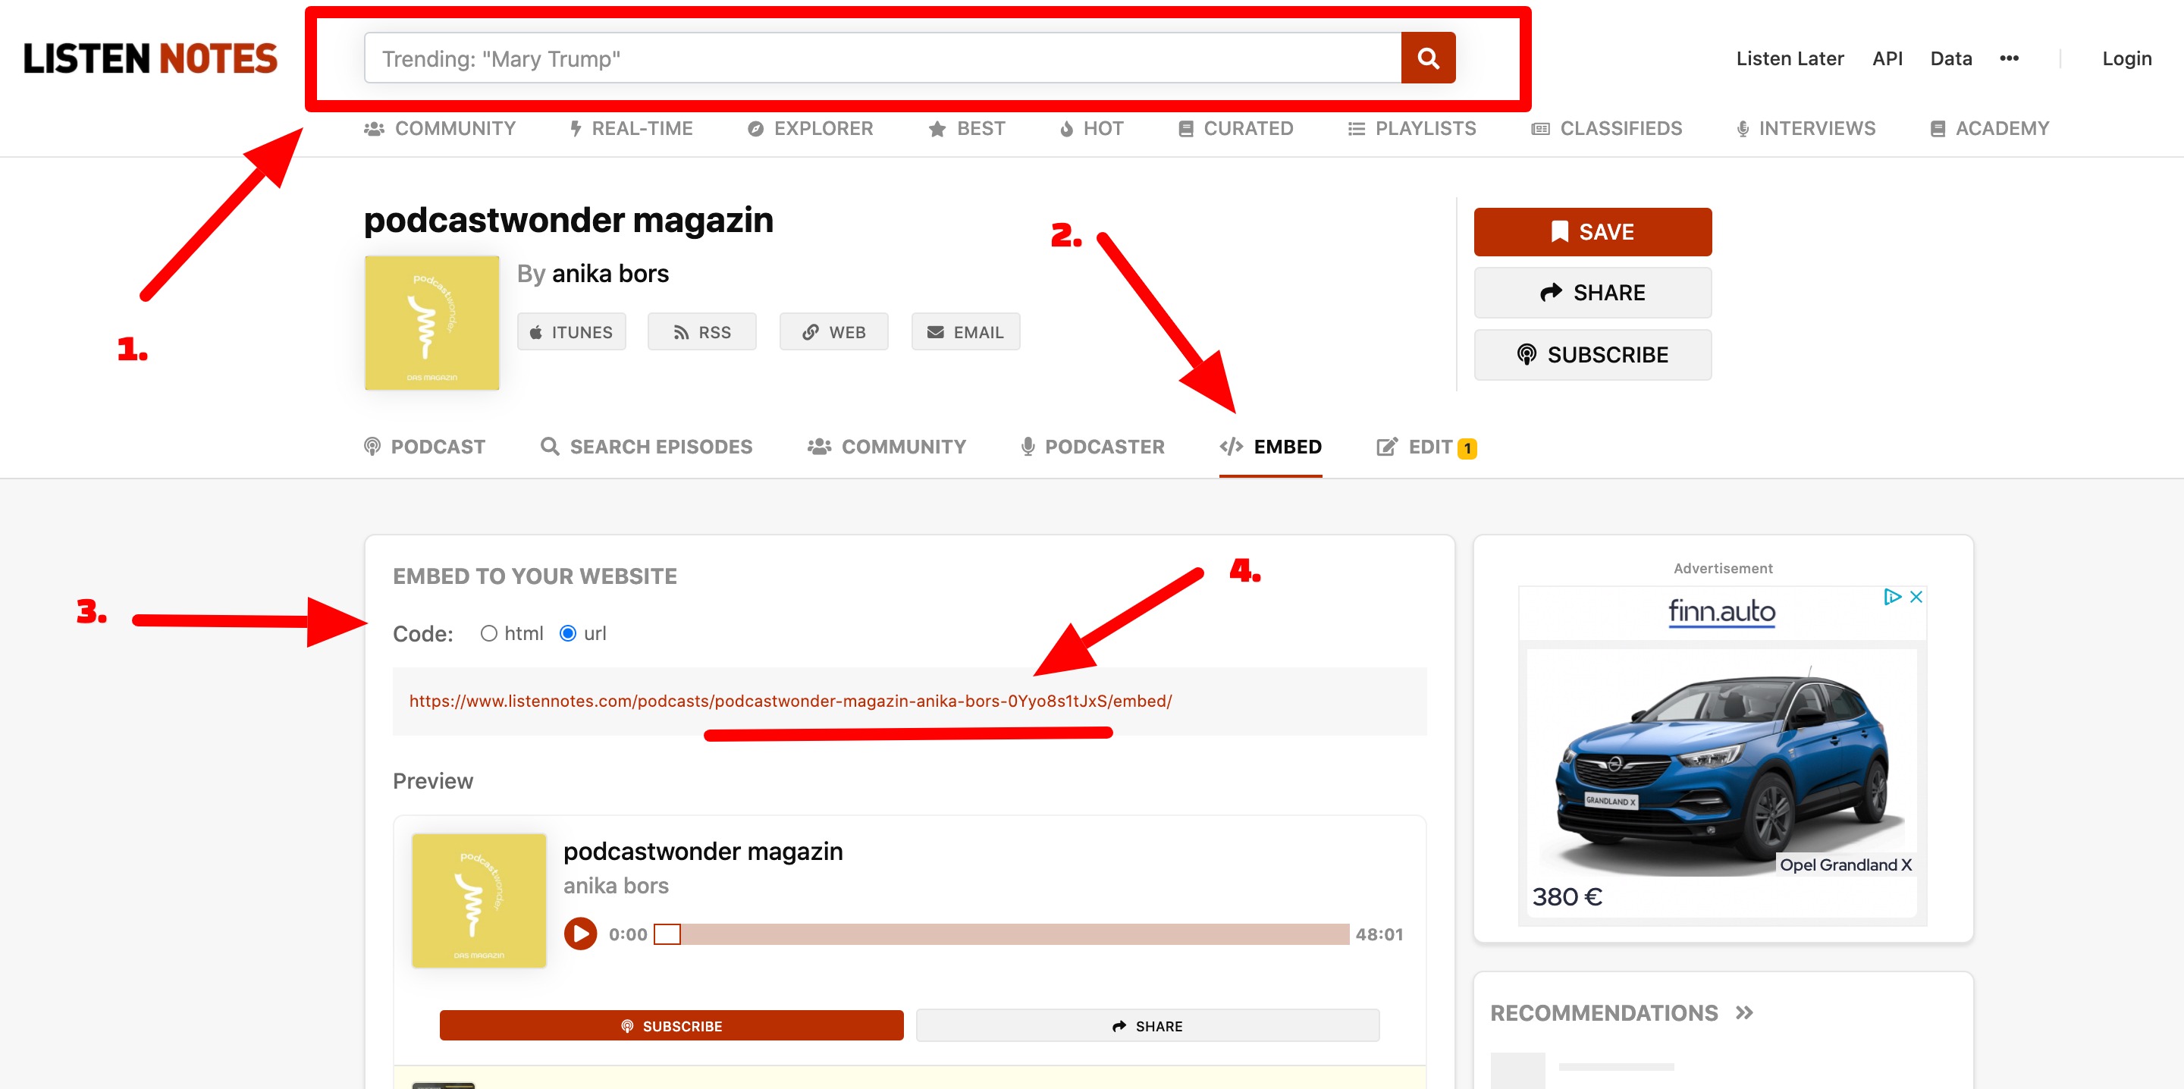
Task: Select the html code radio option
Action: pos(488,633)
